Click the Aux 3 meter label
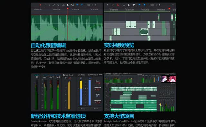The image size is (206, 127). 58,77
